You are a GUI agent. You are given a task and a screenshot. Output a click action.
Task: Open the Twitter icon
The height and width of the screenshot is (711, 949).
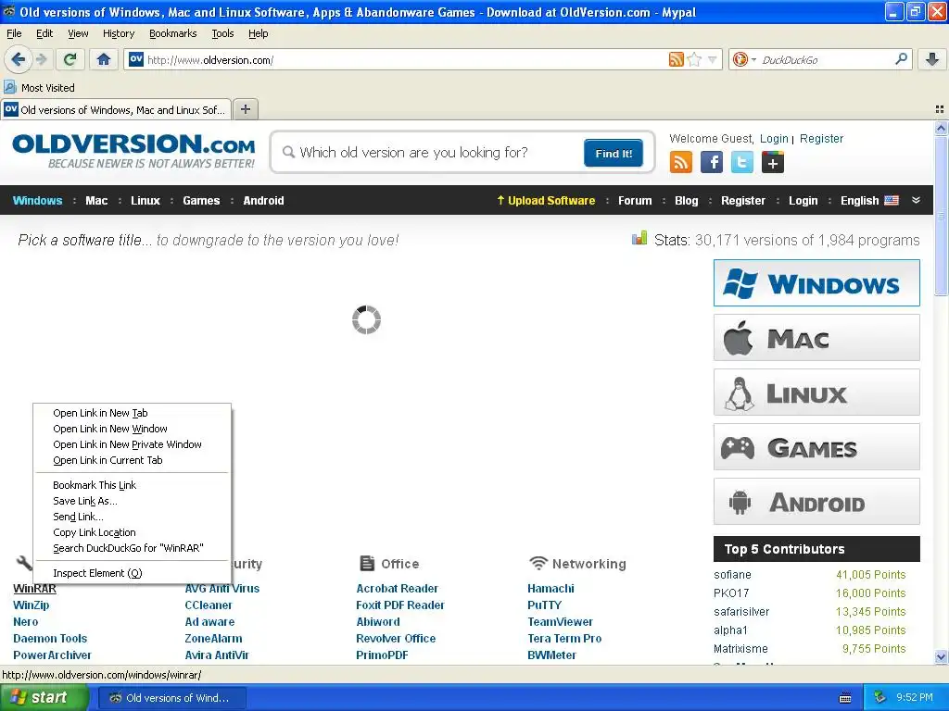[742, 162]
